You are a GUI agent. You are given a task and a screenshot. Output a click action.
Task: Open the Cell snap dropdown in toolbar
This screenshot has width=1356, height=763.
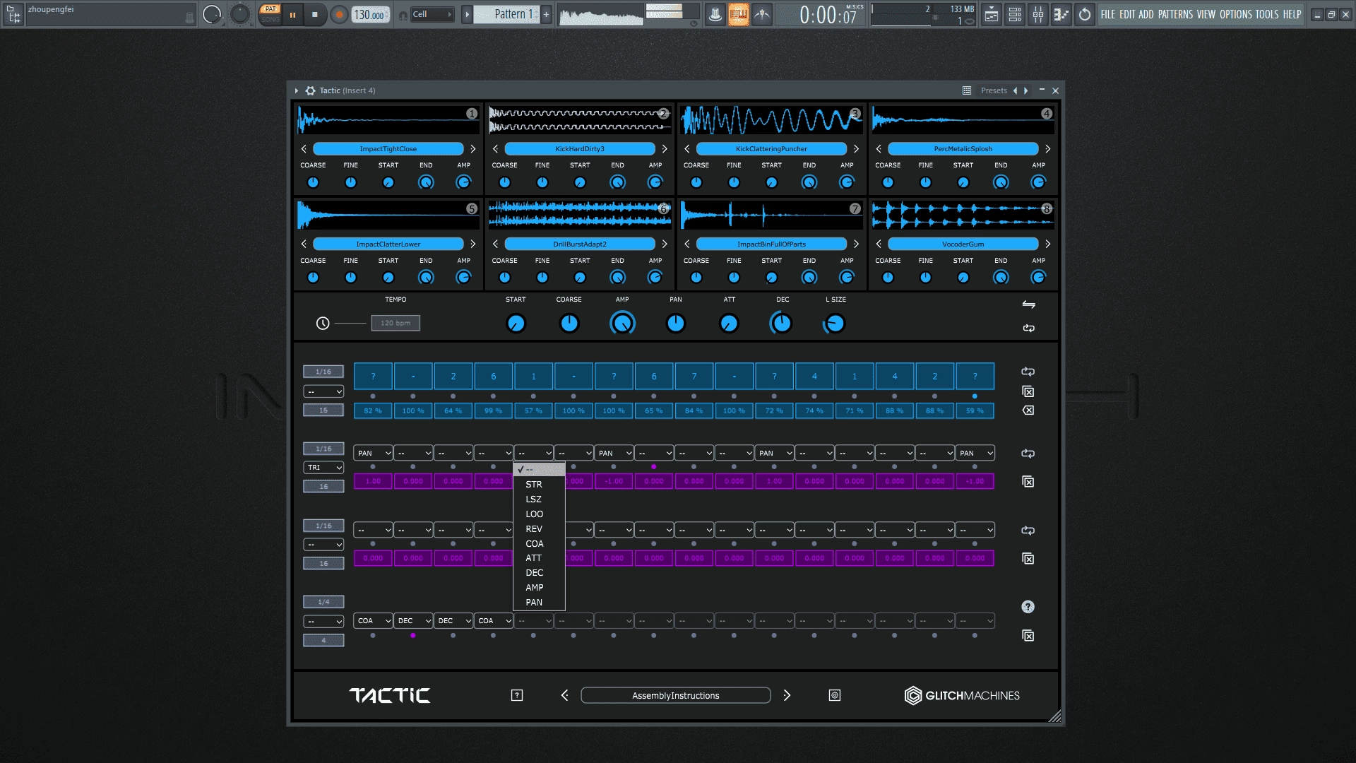coord(432,14)
